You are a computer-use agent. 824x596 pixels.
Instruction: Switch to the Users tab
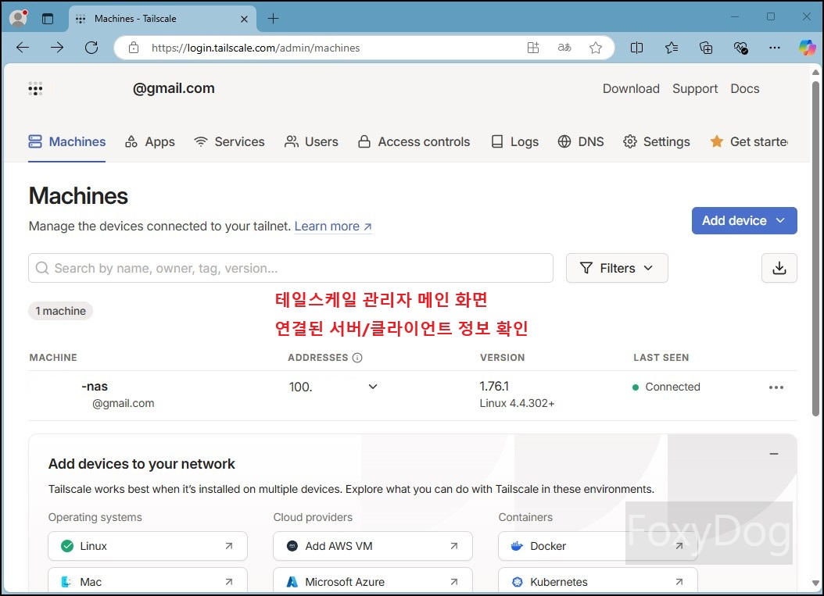tap(311, 142)
